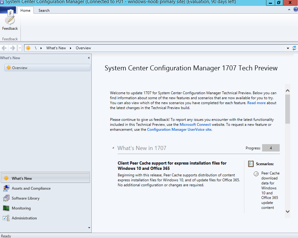Click the content pane scrollbar thumb
The image size is (298, 238).
coord(287,109)
